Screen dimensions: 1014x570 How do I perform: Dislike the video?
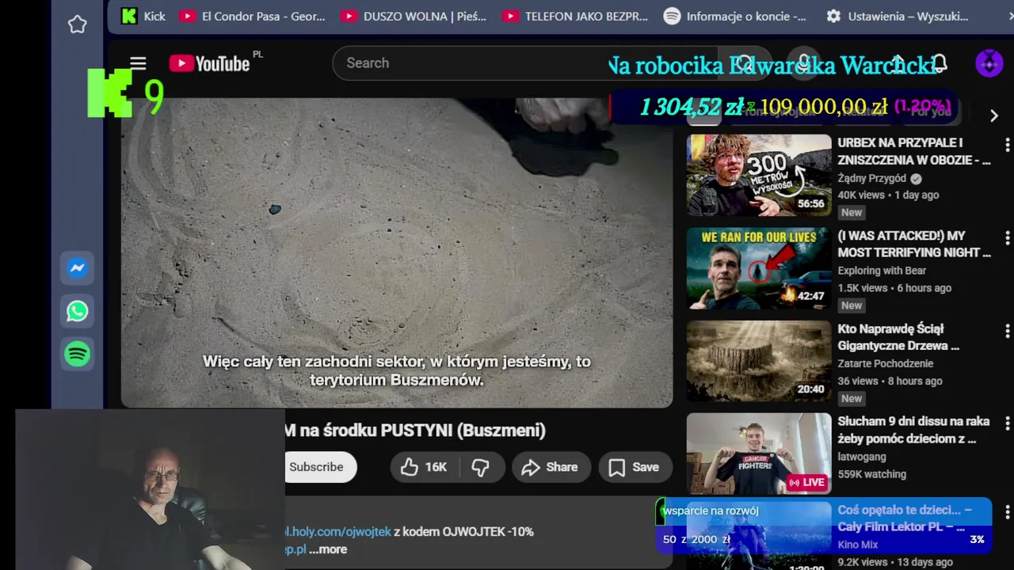[481, 467]
